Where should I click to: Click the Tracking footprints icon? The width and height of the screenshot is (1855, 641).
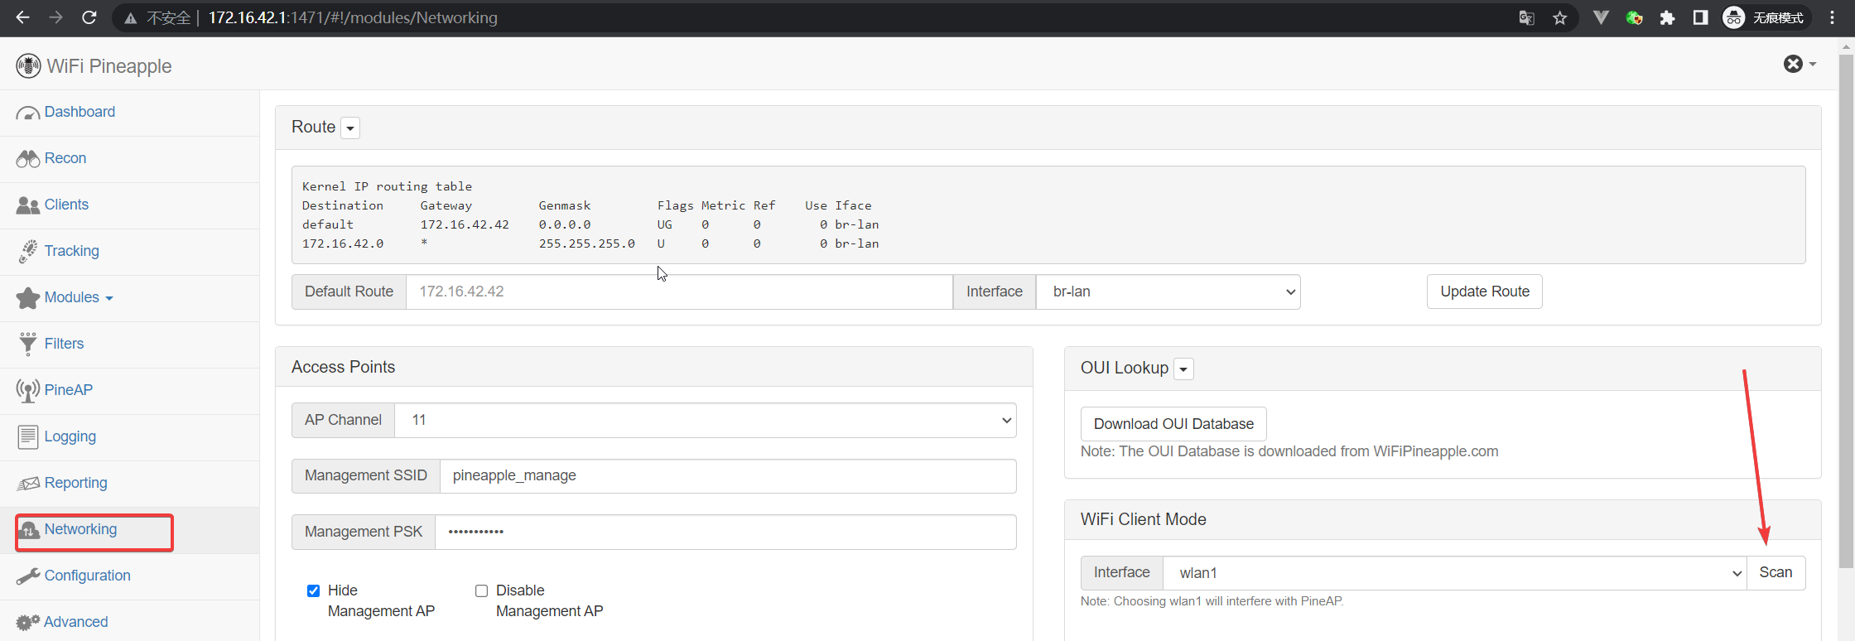[x=28, y=251]
